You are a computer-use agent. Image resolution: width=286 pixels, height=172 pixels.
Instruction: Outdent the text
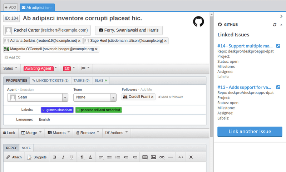[x=126, y=157]
